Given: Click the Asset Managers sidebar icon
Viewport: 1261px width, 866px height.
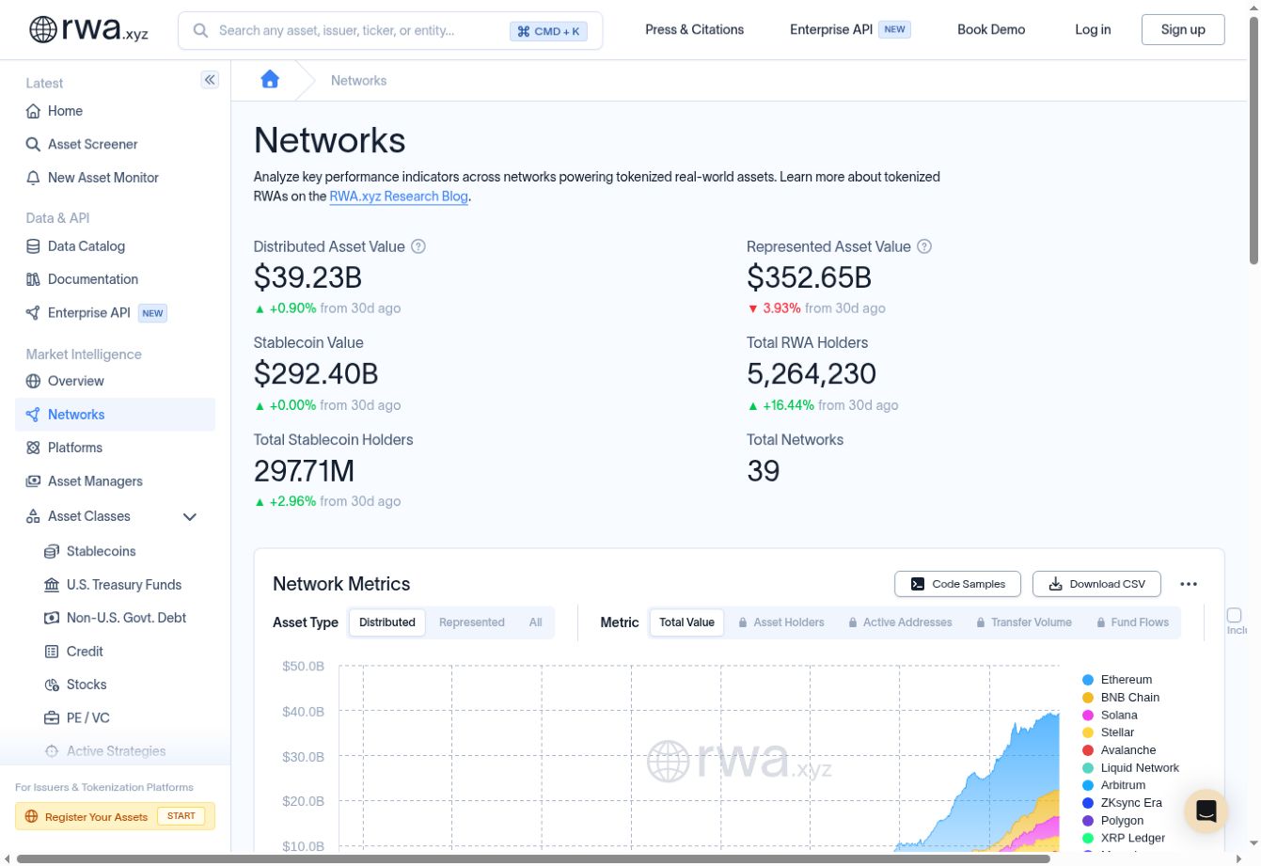Looking at the screenshot, I should coord(34,481).
